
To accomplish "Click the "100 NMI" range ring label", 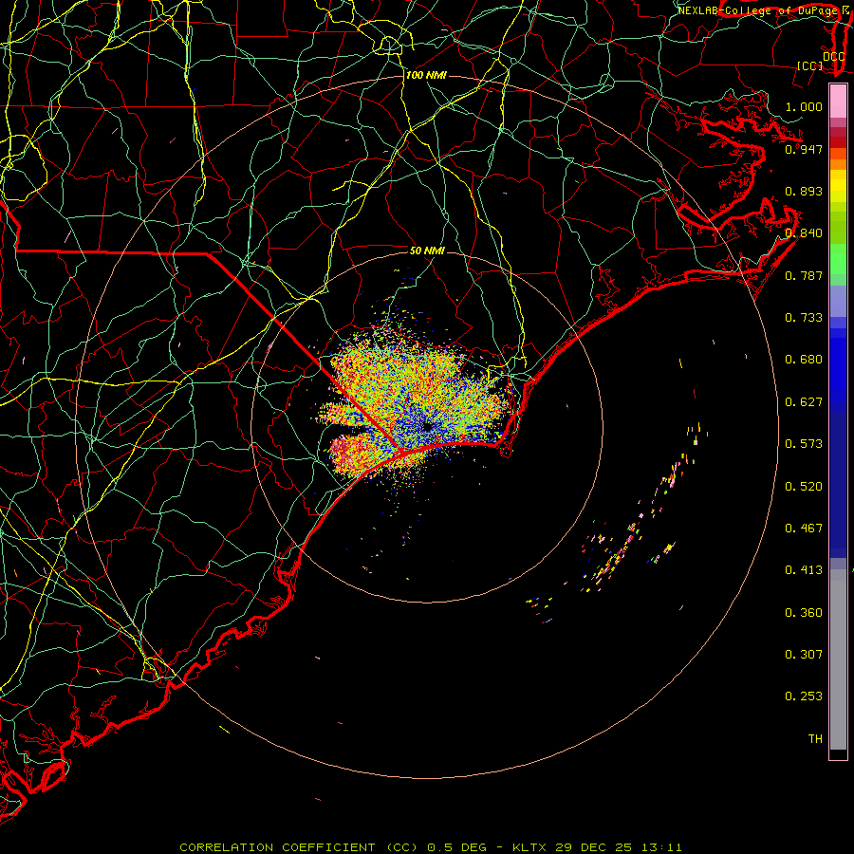I will coord(426,75).
